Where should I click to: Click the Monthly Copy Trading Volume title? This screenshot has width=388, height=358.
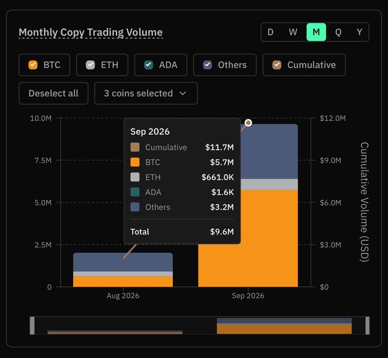[91, 32]
